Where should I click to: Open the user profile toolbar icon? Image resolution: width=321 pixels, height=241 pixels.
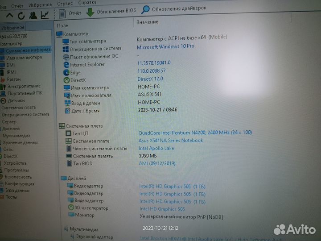(33, 15)
